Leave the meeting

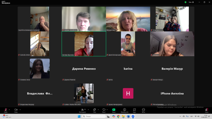tap(207, 110)
